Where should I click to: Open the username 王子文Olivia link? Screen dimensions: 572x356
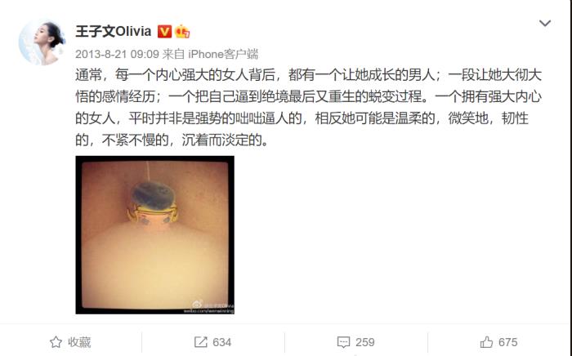click(113, 31)
